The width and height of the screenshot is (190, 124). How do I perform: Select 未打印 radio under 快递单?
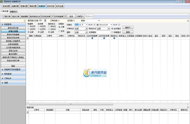tap(29, 26)
